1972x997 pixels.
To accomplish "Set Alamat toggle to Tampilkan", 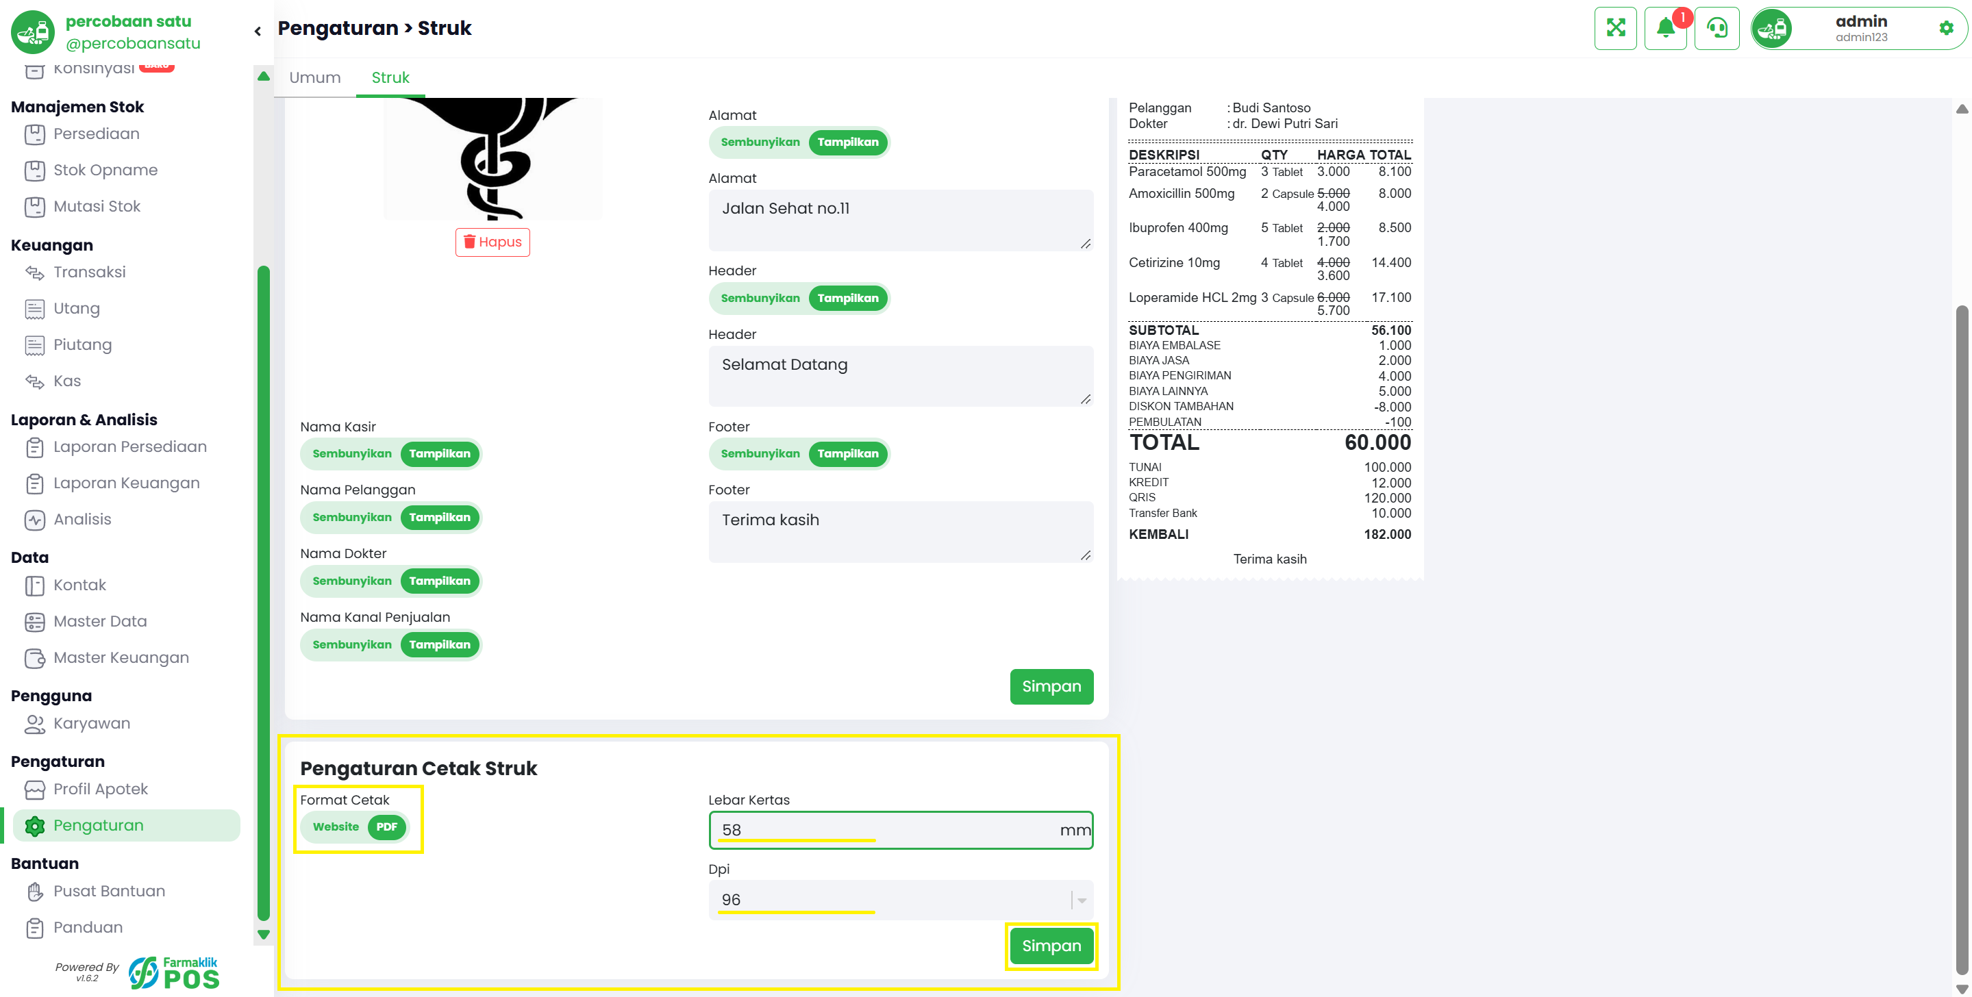I will (847, 142).
